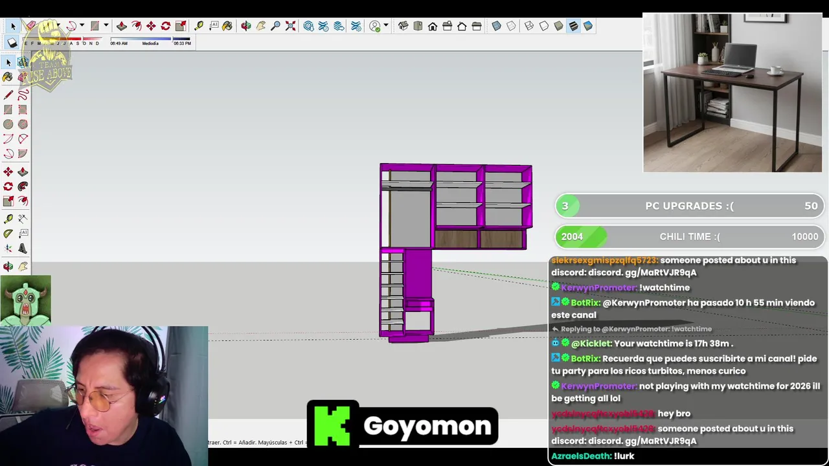Activate the Follow Me tool in left palette
Image resolution: width=829 pixels, height=466 pixels.
point(23,186)
